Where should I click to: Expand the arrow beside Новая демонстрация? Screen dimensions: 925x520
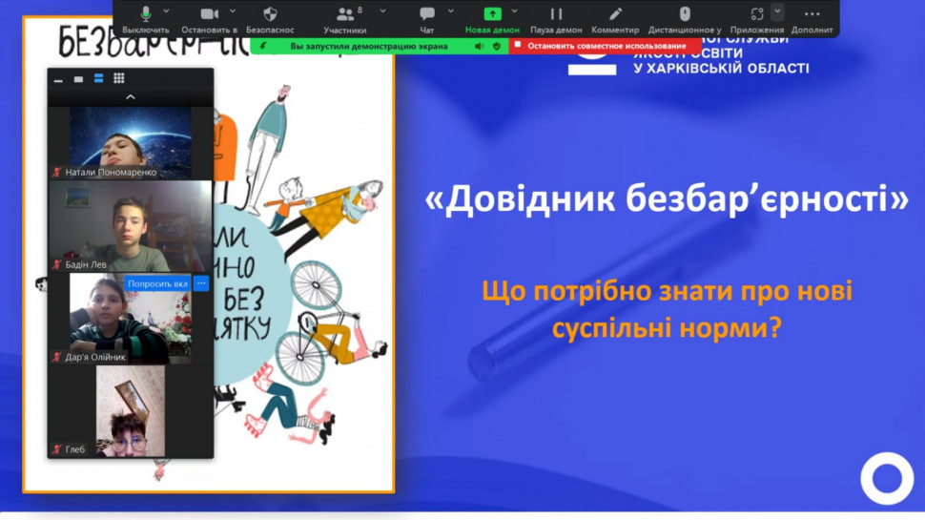point(514,11)
